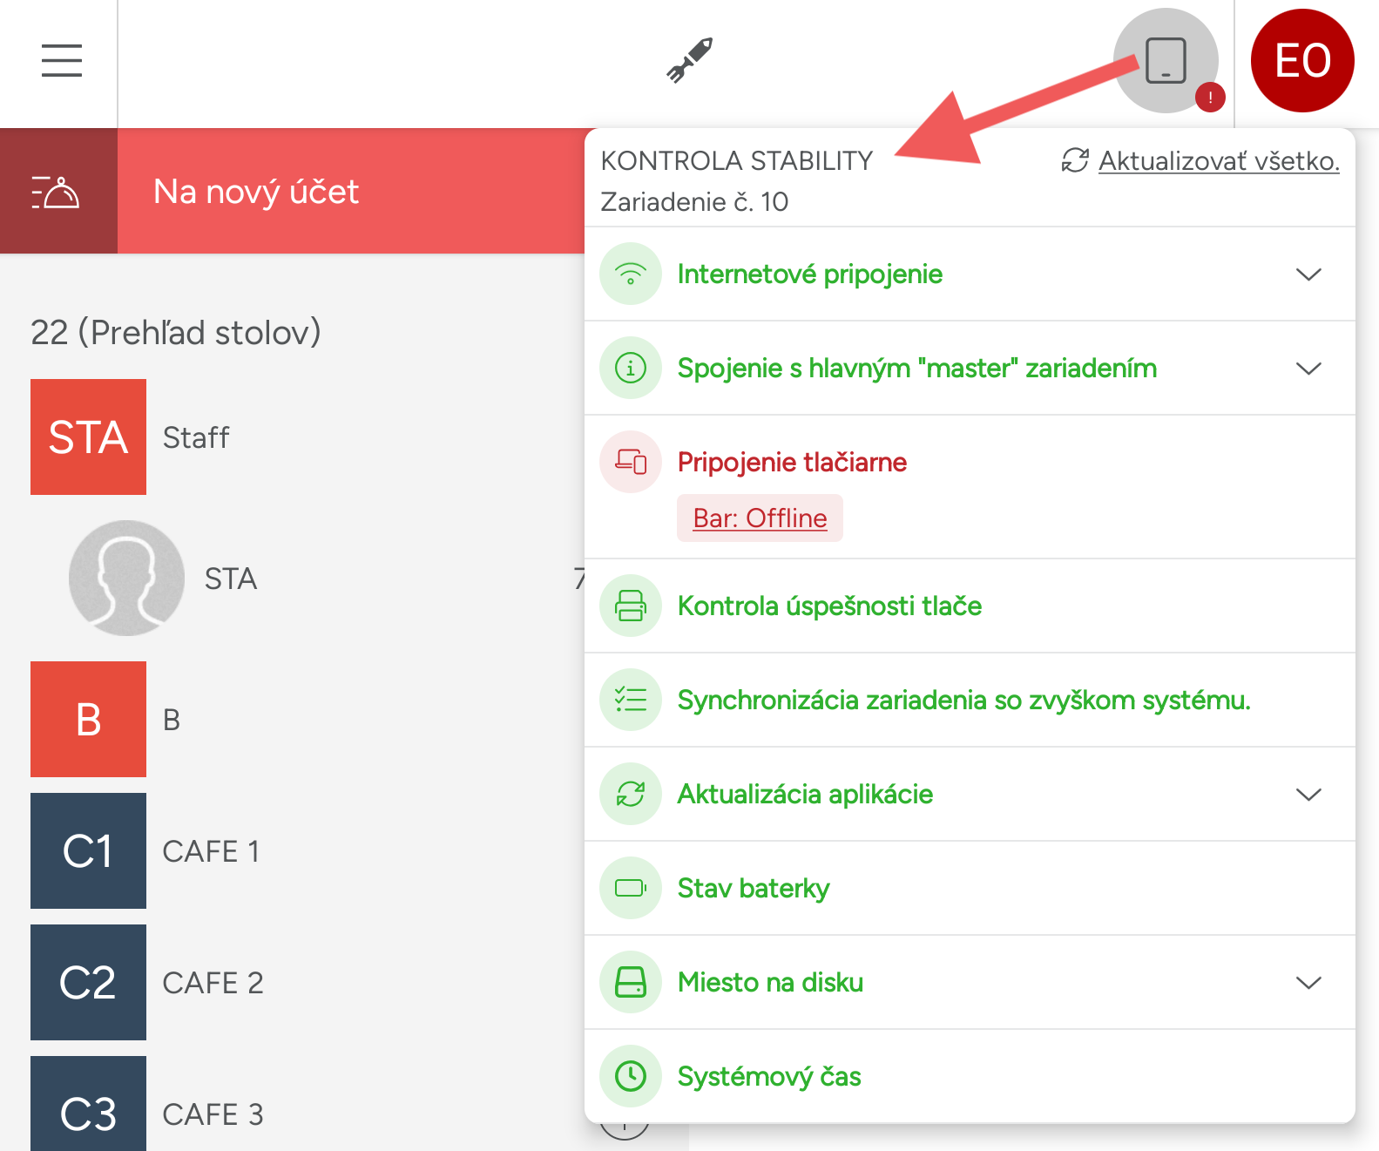Open the Bar: Offline printer link
The height and width of the screenshot is (1151, 1379).
pyautogui.click(x=760, y=518)
